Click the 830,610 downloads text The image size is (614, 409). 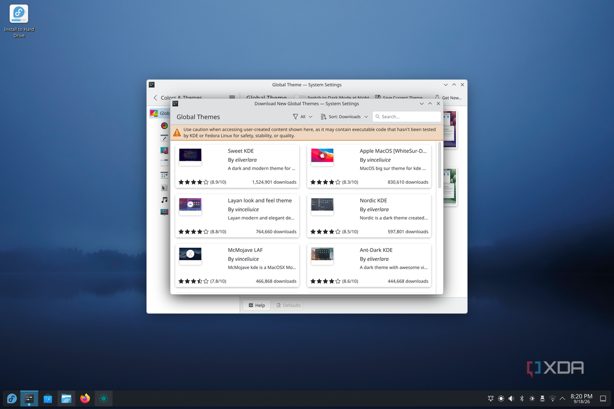(x=408, y=182)
